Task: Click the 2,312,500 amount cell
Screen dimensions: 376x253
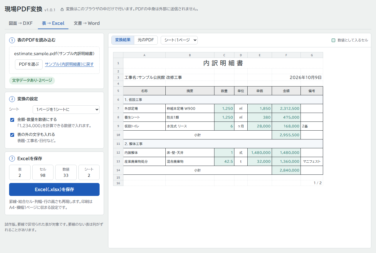Action: click(x=286, y=109)
